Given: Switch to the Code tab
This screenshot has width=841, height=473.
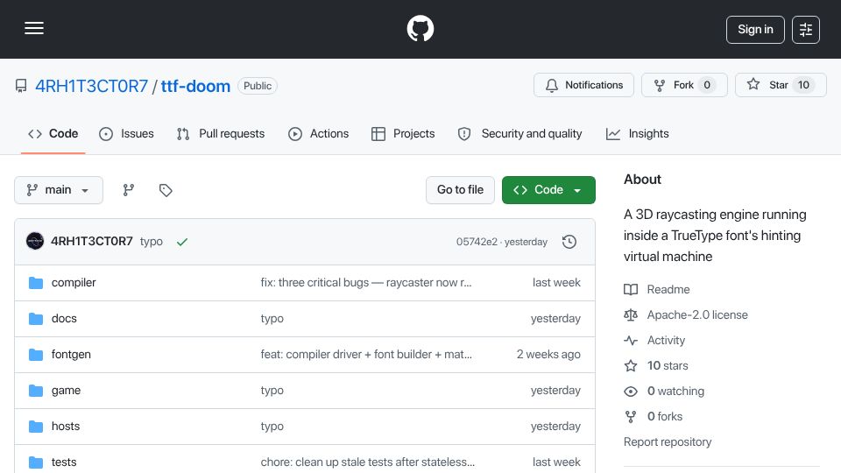Looking at the screenshot, I should 53,133.
